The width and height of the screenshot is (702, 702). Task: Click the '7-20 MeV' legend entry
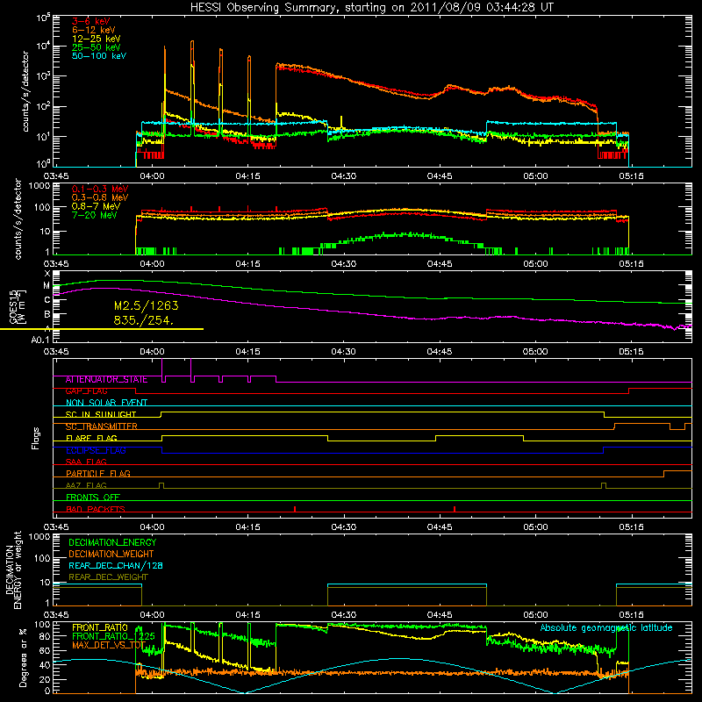[95, 215]
